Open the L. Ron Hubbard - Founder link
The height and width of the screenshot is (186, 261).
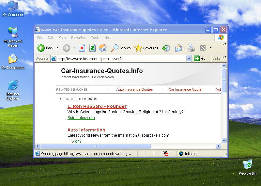[97, 106]
